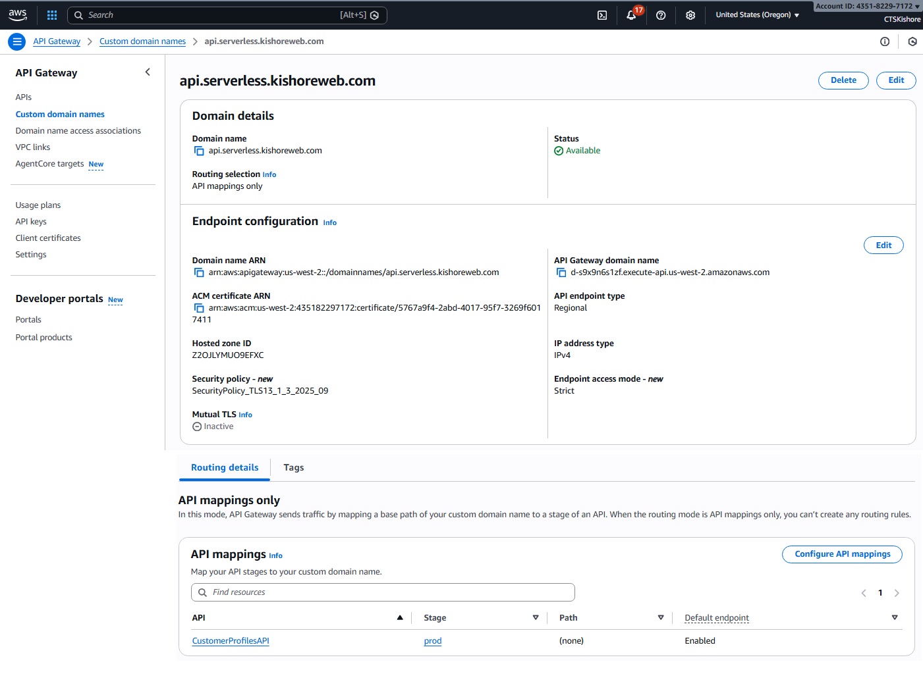
Task: Open console settings gear
Action: click(690, 15)
